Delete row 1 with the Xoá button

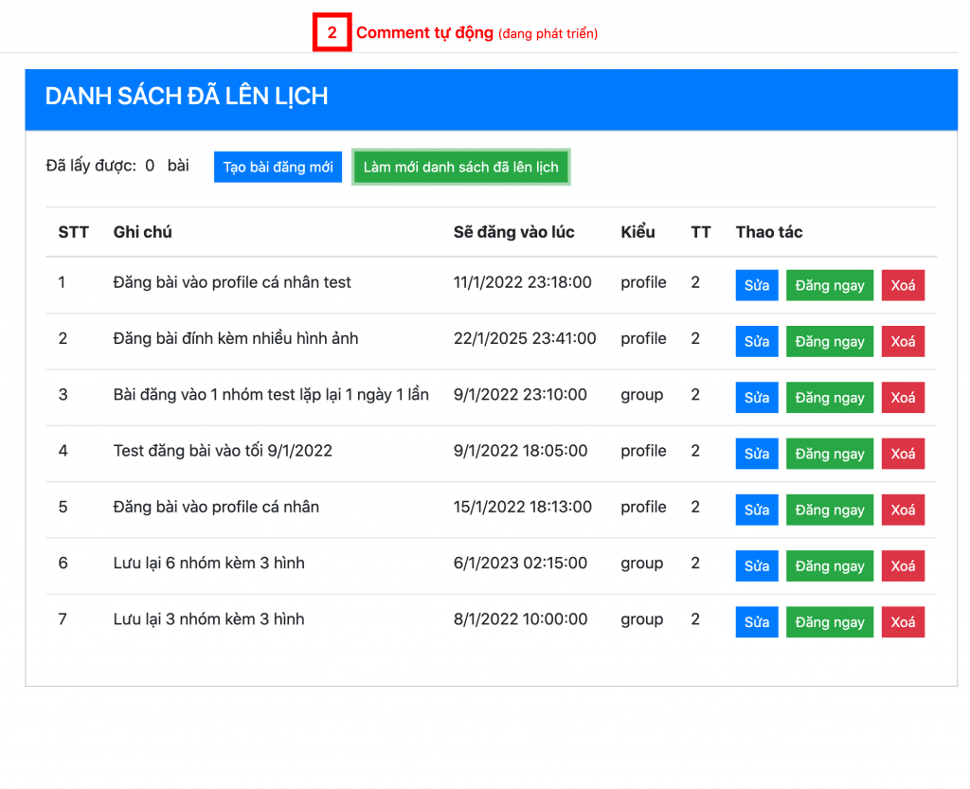903,285
